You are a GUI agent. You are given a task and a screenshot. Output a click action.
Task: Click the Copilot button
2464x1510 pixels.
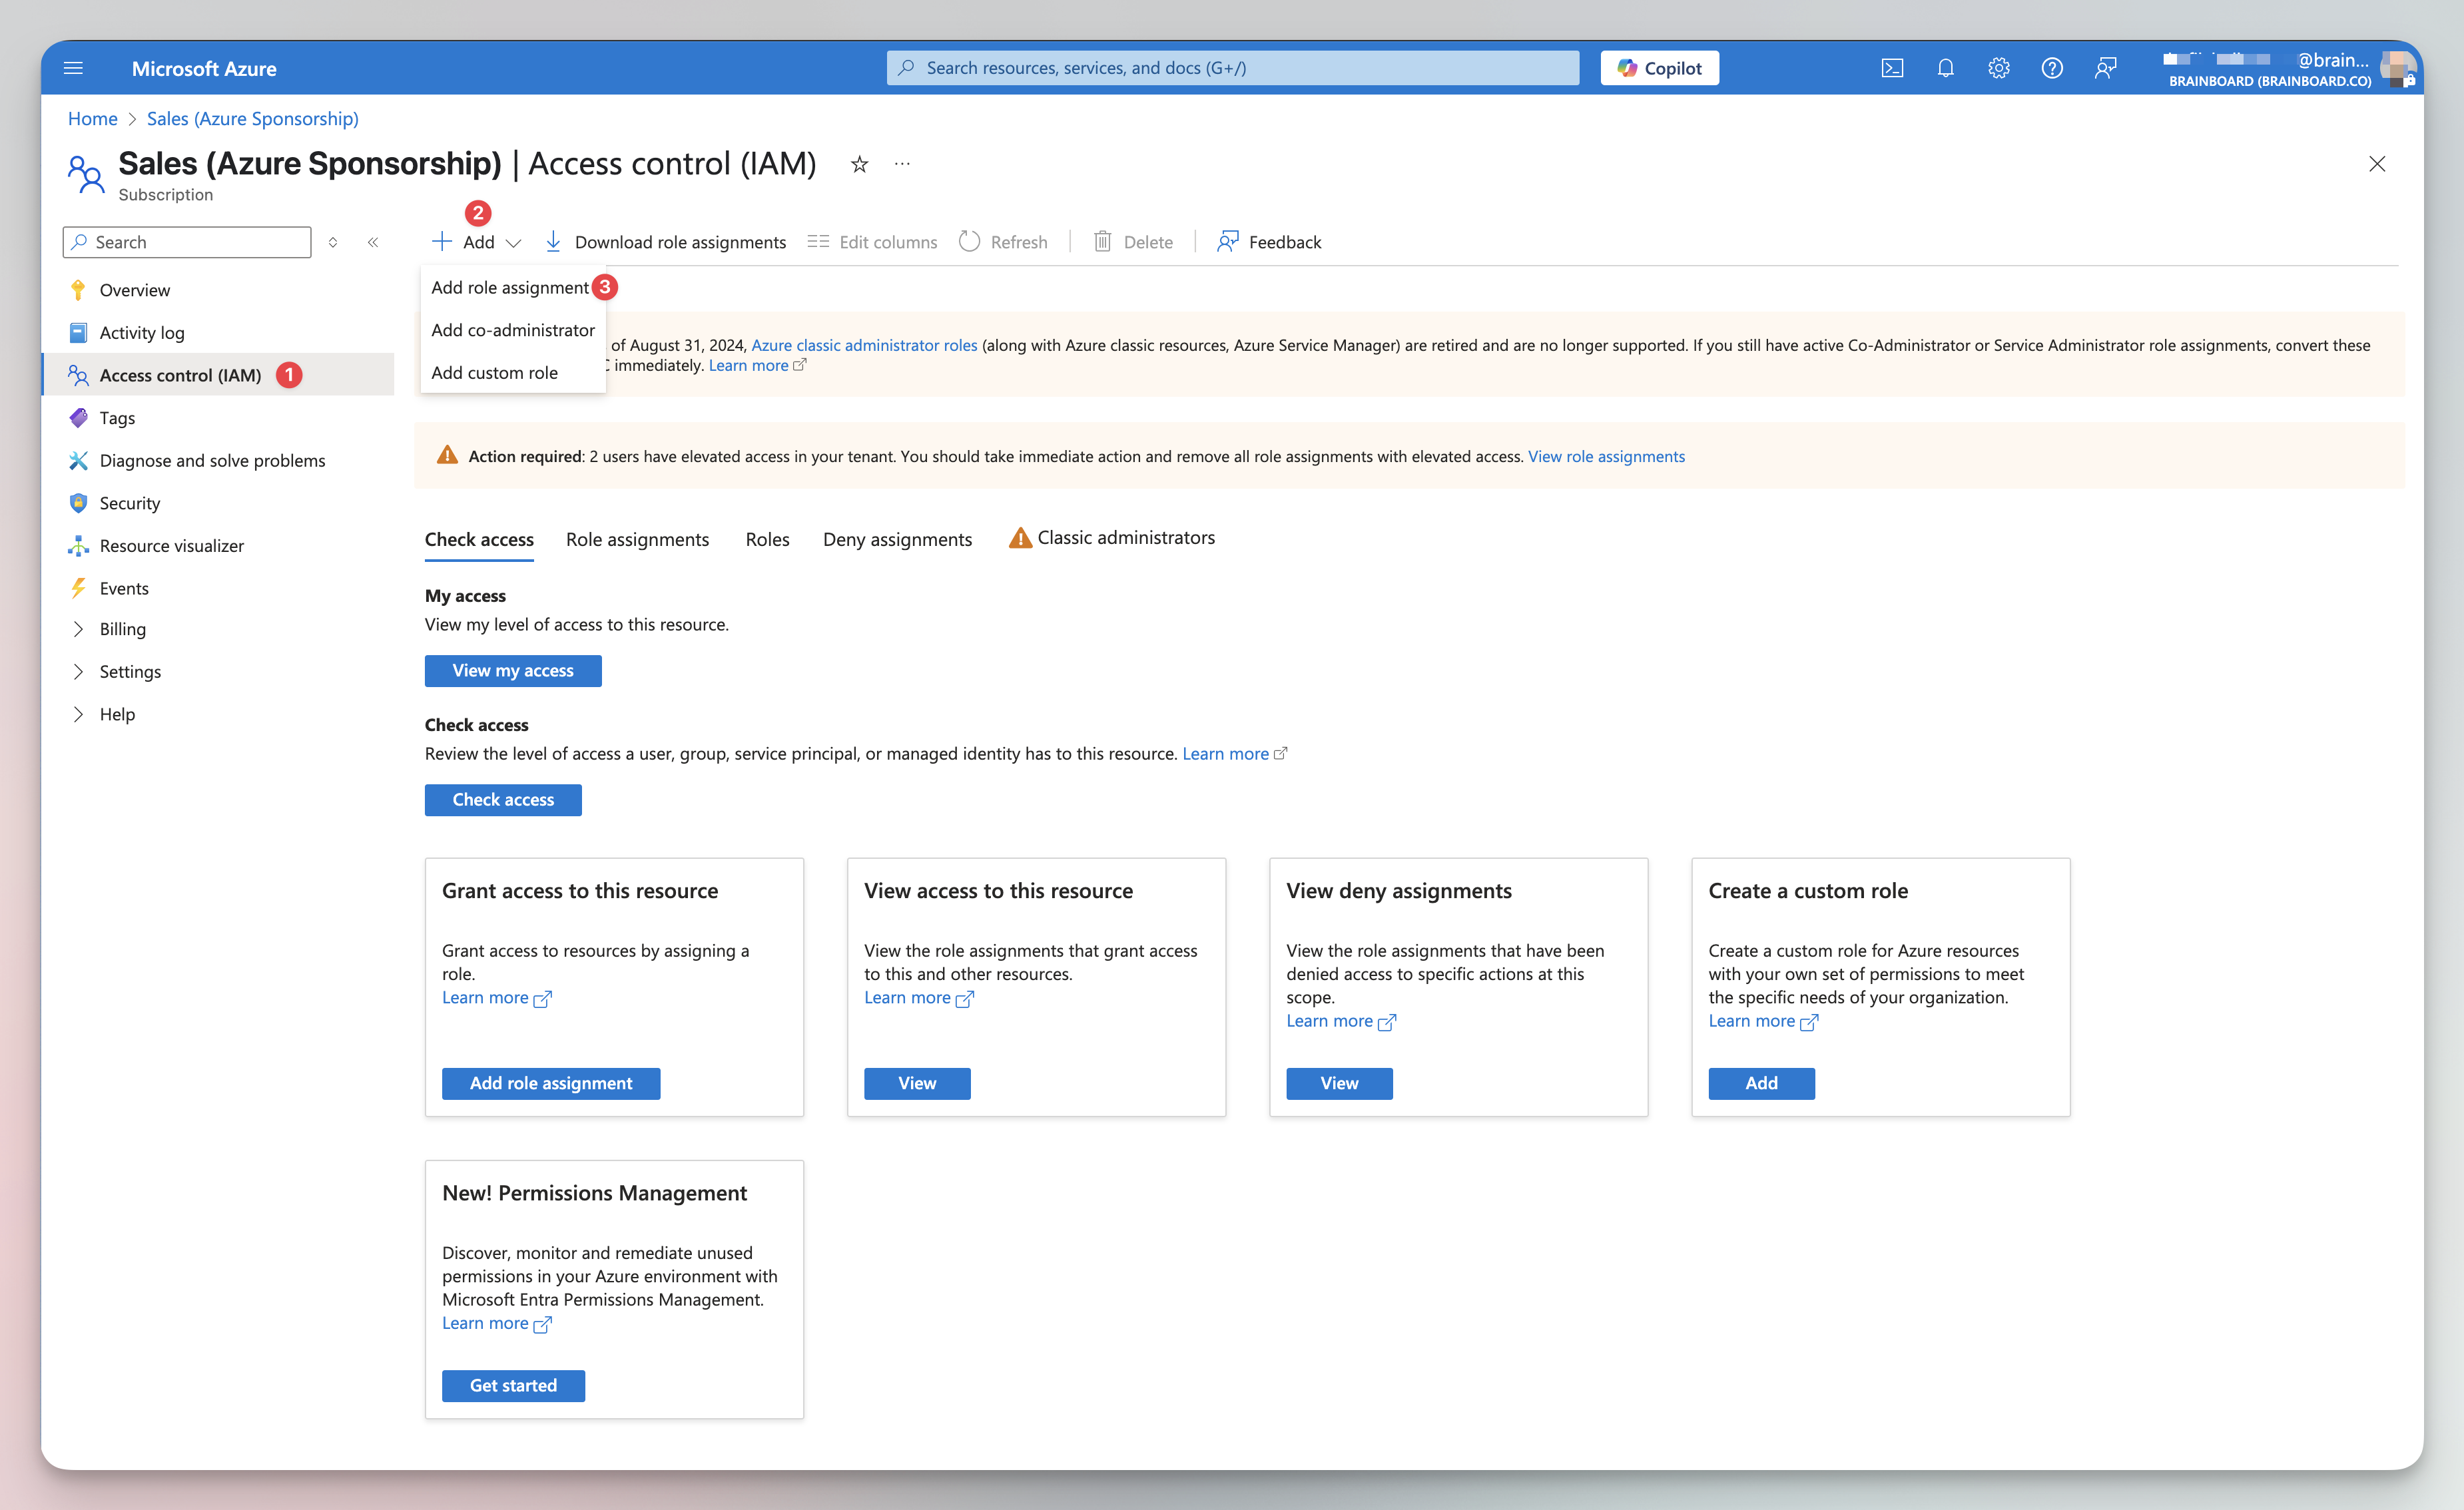point(1659,68)
